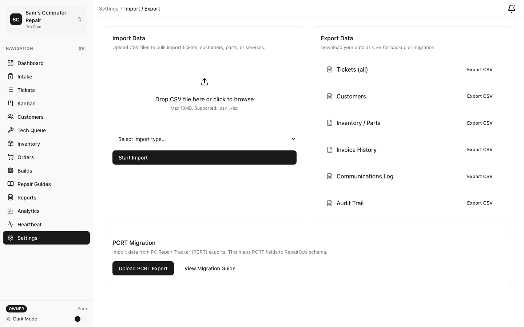Viewport: 524px width, 327px height.
Task: Select Customers in the navigation menu
Action: click(x=30, y=117)
